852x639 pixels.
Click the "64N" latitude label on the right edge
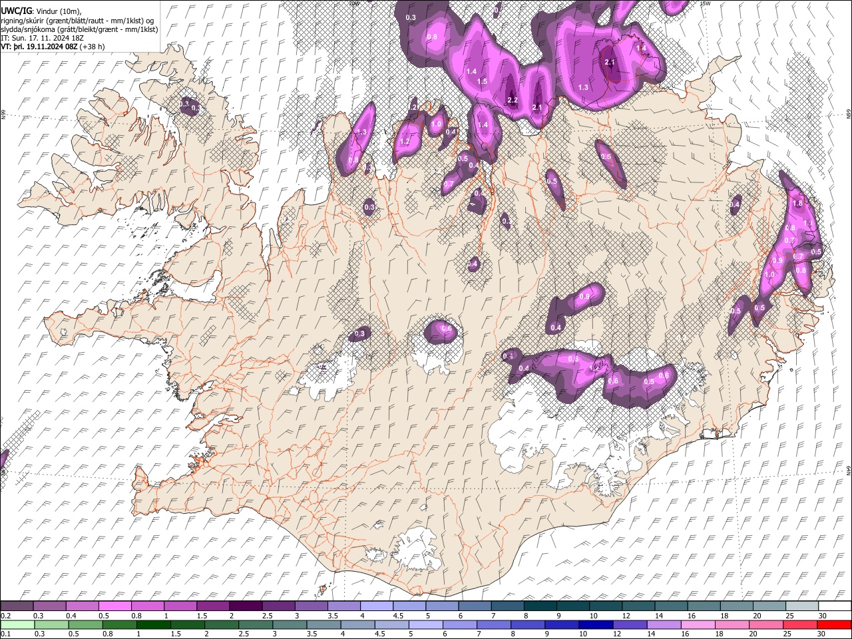pos(848,470)
